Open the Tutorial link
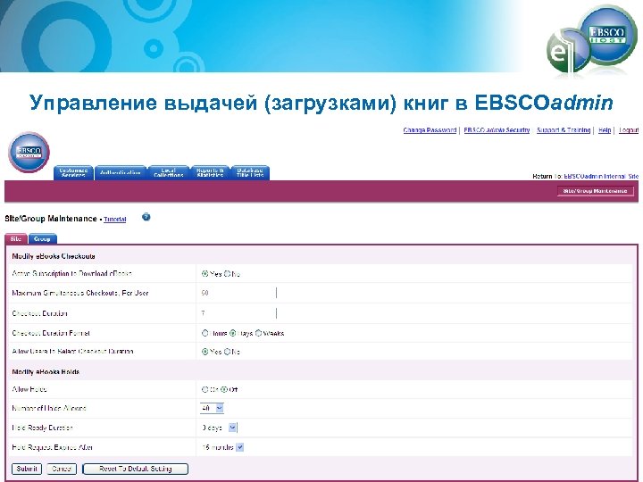643x482 pixels. tap(115, 220)
